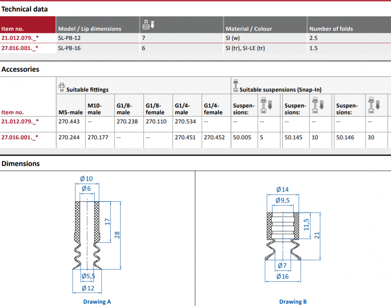Click the Ø10 dimension in Drawing A

(x=86, y=179)
